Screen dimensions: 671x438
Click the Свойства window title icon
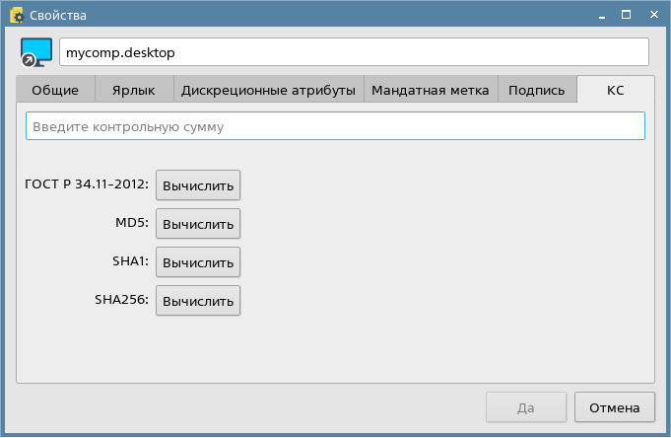16,15
